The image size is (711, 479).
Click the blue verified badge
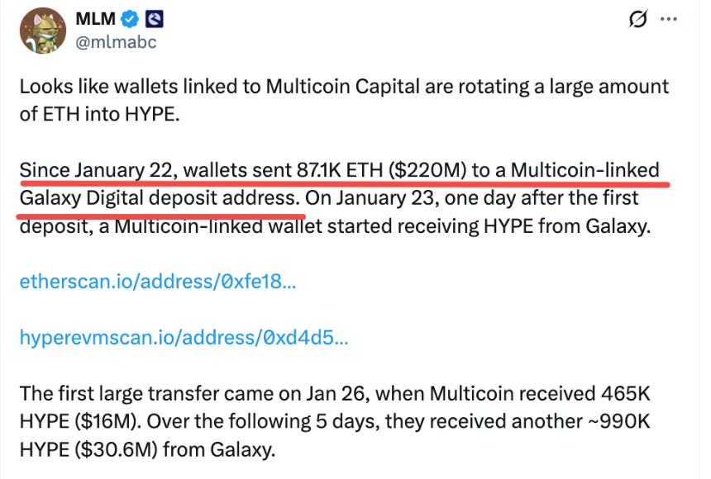coord(129,18)
